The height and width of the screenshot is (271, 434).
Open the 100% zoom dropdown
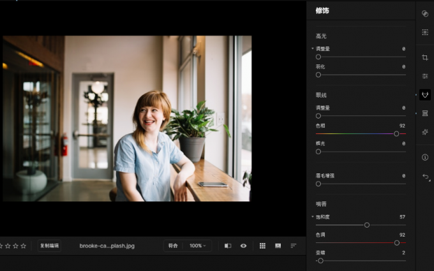(198, 245)
